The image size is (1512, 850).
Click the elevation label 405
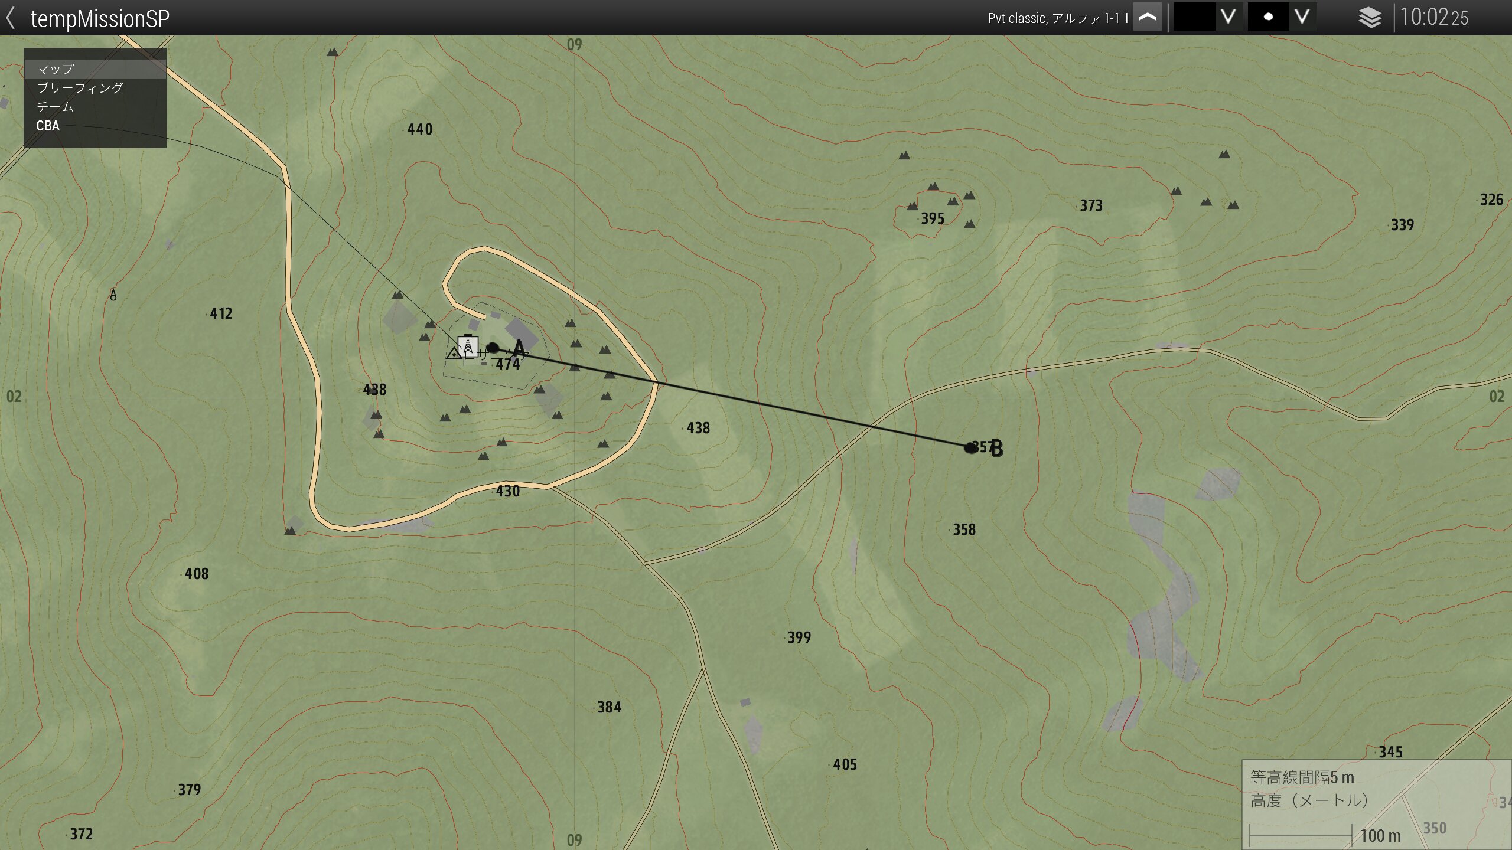pos(845,764)
